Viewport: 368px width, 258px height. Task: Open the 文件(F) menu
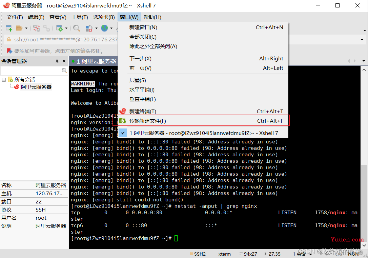pyautogui.click(x=15, y=17)
